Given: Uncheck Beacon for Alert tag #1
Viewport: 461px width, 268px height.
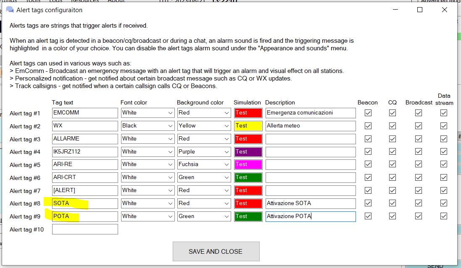Looking at the screenshot, I should [x=368, y=113].
